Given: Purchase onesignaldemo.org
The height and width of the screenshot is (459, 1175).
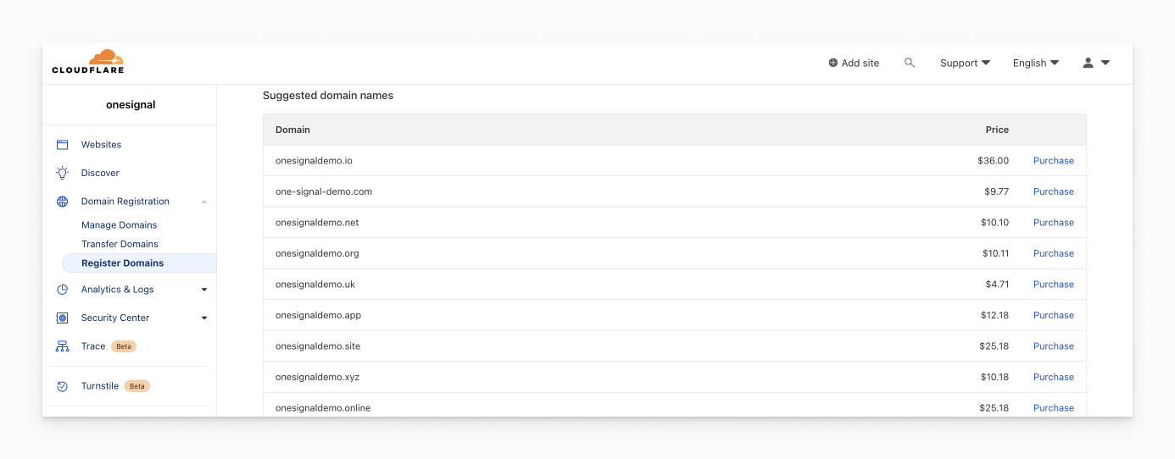Looking at the screenshot, I should tap(1053, 253).
